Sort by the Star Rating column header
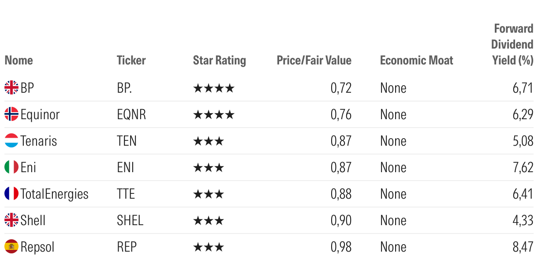Screen dimensions: 538x264 (x=219, y=60)
